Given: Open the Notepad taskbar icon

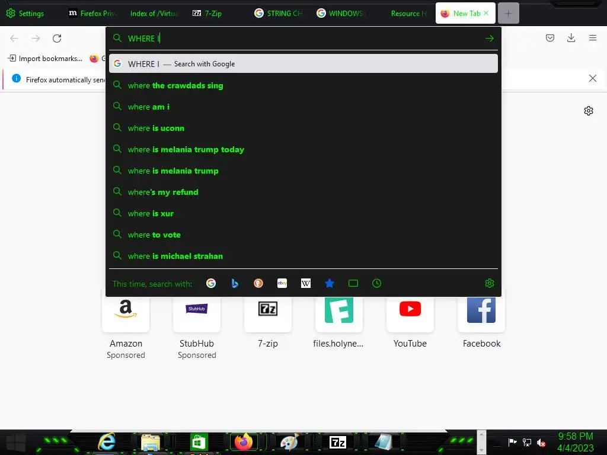Looking at the screenshot, I should 384,442.
